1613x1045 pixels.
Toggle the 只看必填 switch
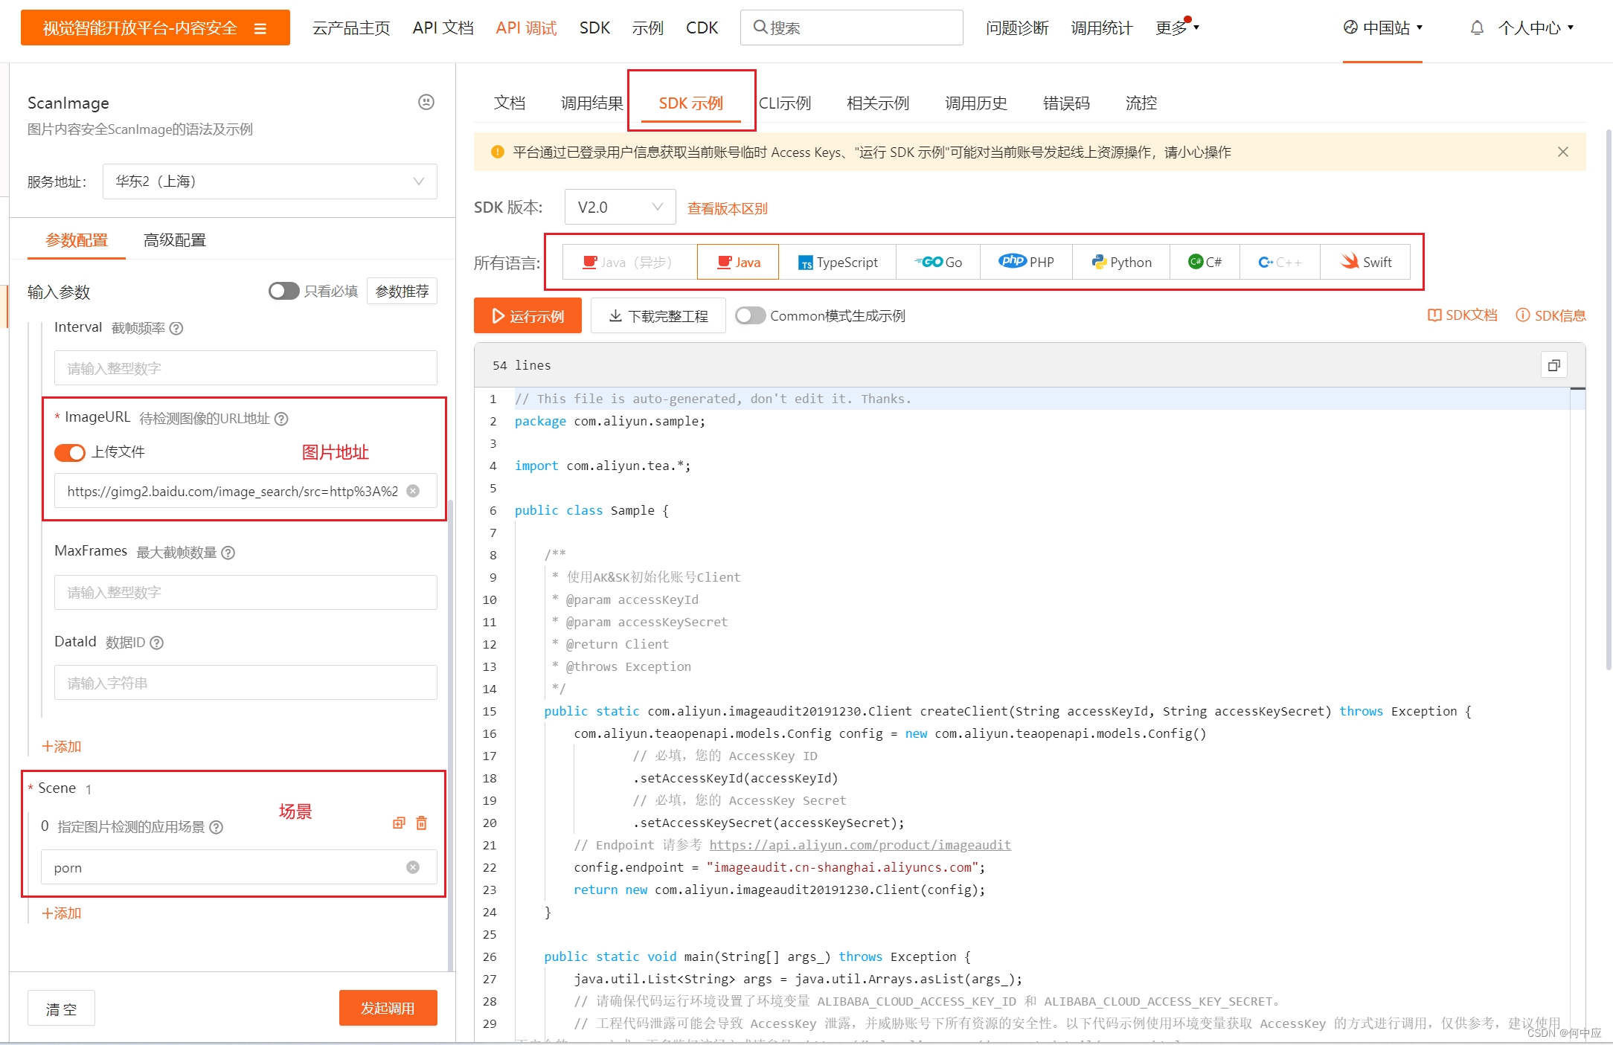(x=283, y=291)
